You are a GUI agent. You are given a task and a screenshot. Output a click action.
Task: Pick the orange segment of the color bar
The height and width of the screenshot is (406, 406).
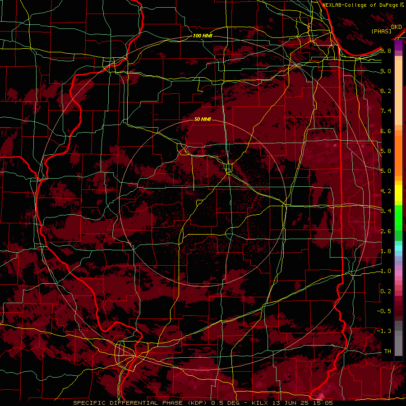pyautogui.click(x=398, y=155)
